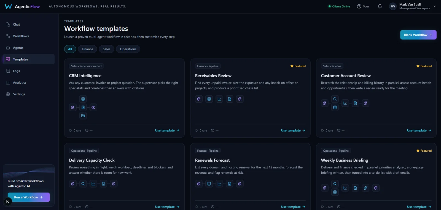Use template for Customer Account Review
Viewport: 441px width, 210px height.
click(x=419, y=130)
